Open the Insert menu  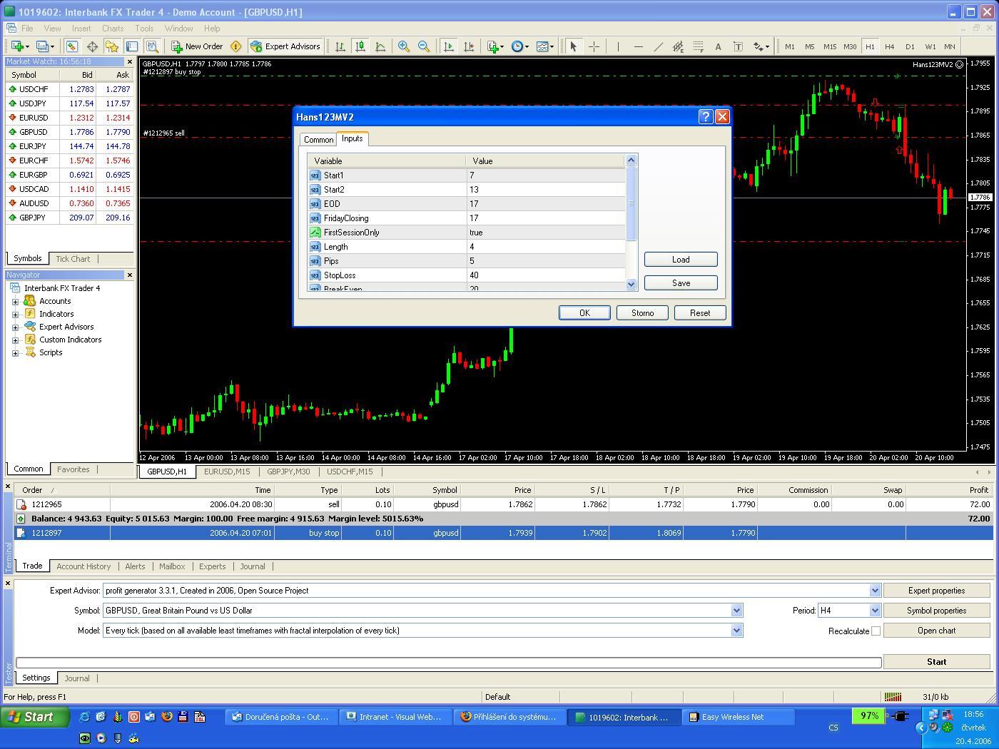pos(81,29)
